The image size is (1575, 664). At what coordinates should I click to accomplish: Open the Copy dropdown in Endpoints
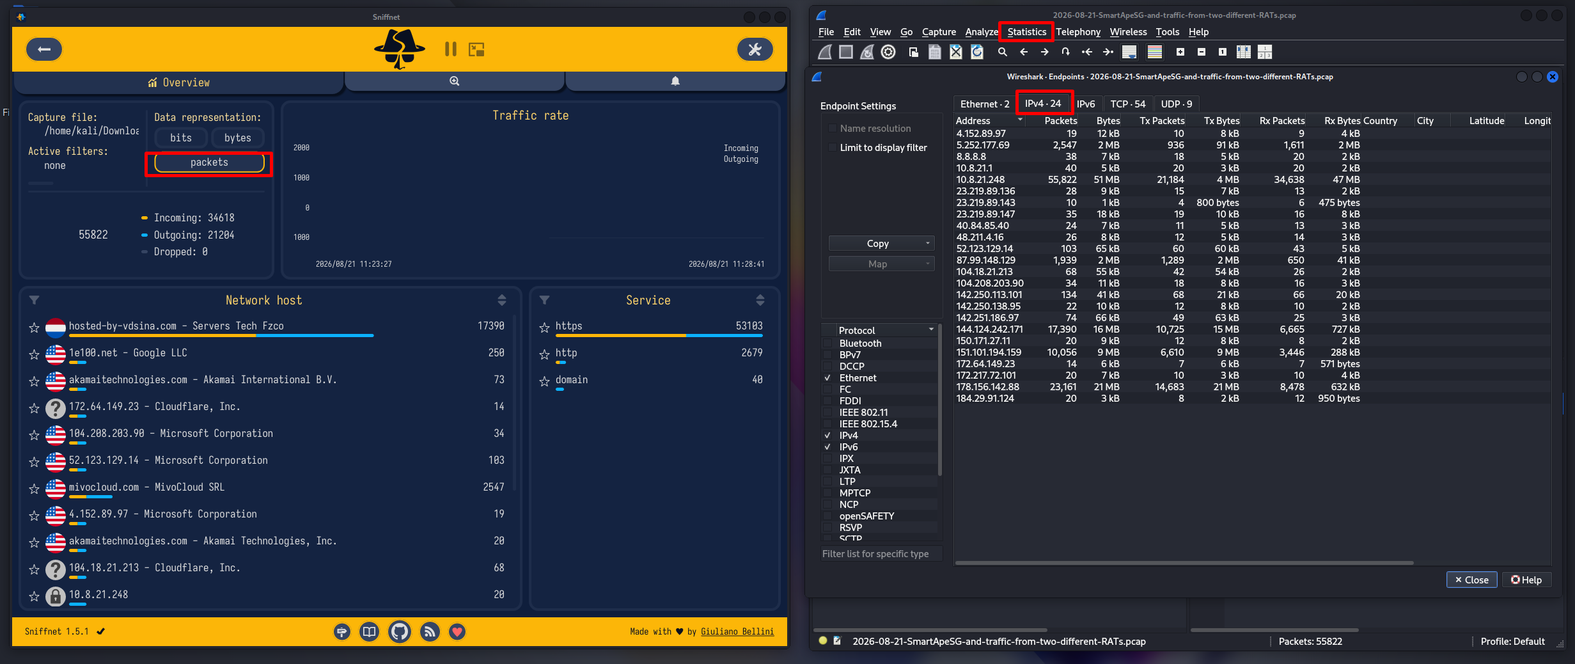coord(881,244)
